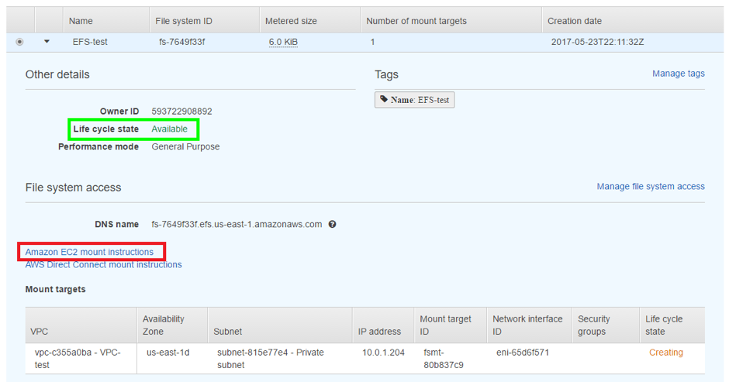Click the Mount targets heading
The height and width of the screenshot is (382, 729).
[55, 290]
